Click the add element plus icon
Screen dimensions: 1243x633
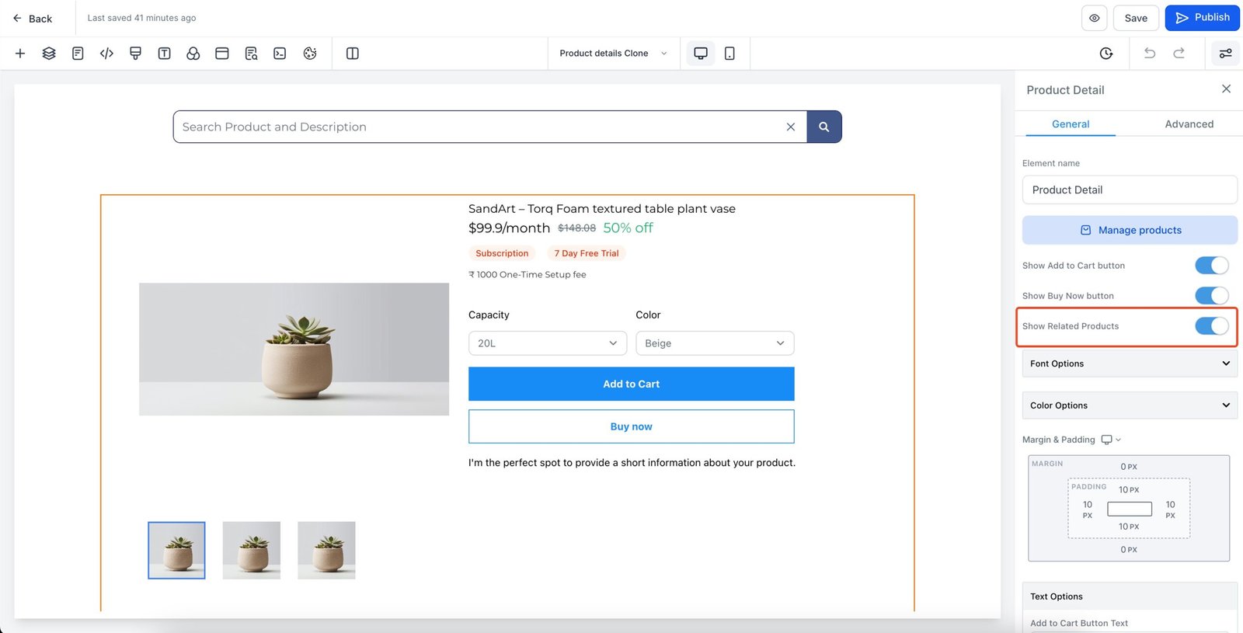20,54
